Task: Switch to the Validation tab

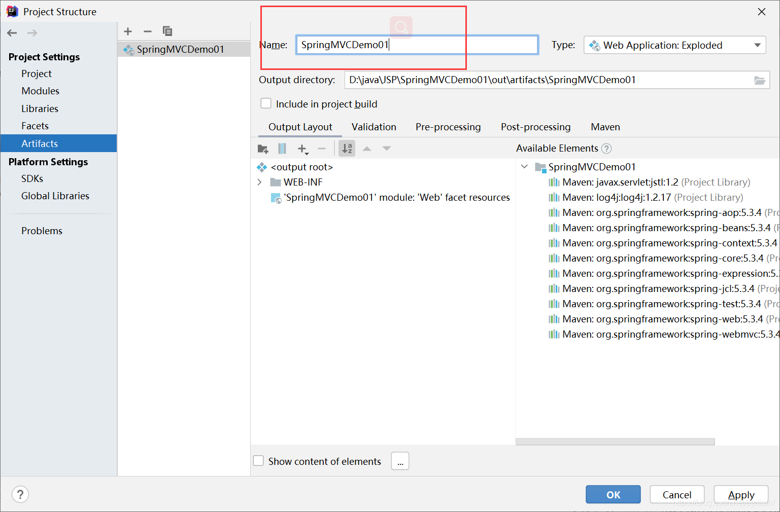Action: point(374,127)
